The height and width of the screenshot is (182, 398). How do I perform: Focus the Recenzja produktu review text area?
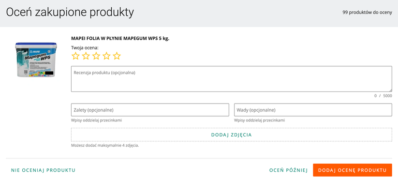[232, 79]
